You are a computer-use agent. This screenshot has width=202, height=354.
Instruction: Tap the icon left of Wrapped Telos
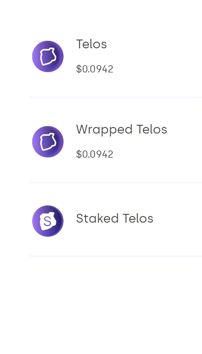[48, 142]
